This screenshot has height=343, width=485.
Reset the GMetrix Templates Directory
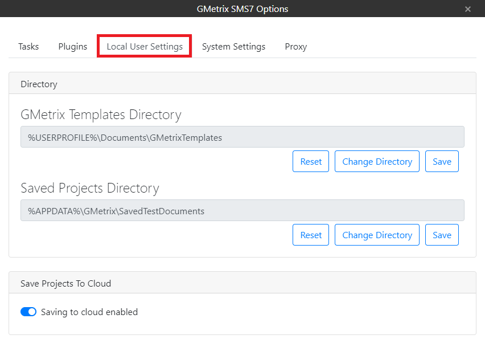click(x=311, y=161)
